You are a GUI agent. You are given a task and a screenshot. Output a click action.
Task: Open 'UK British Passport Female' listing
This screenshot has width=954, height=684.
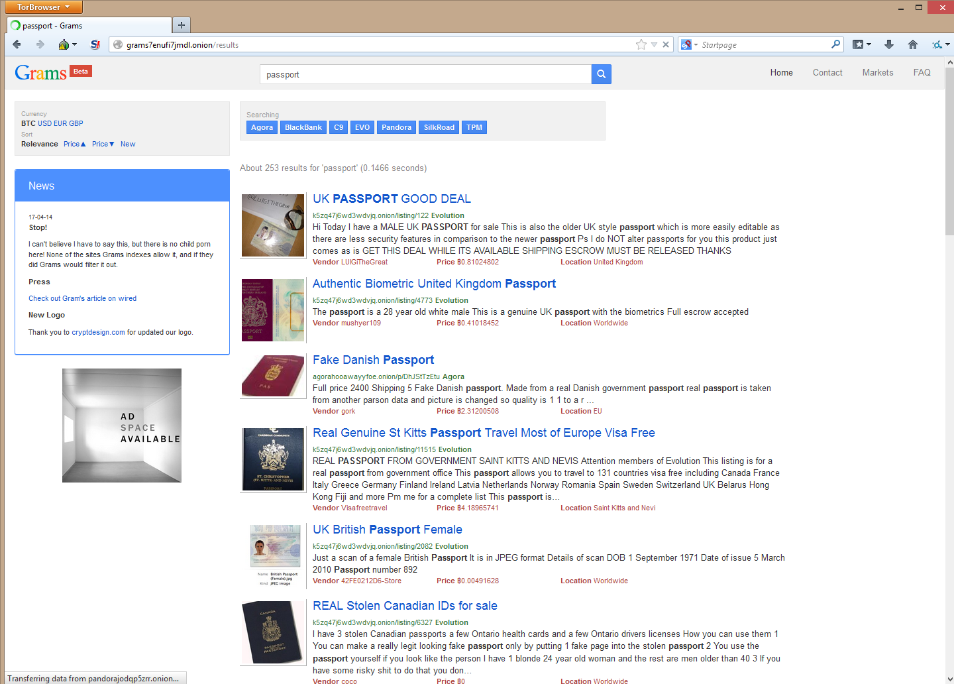388,530
